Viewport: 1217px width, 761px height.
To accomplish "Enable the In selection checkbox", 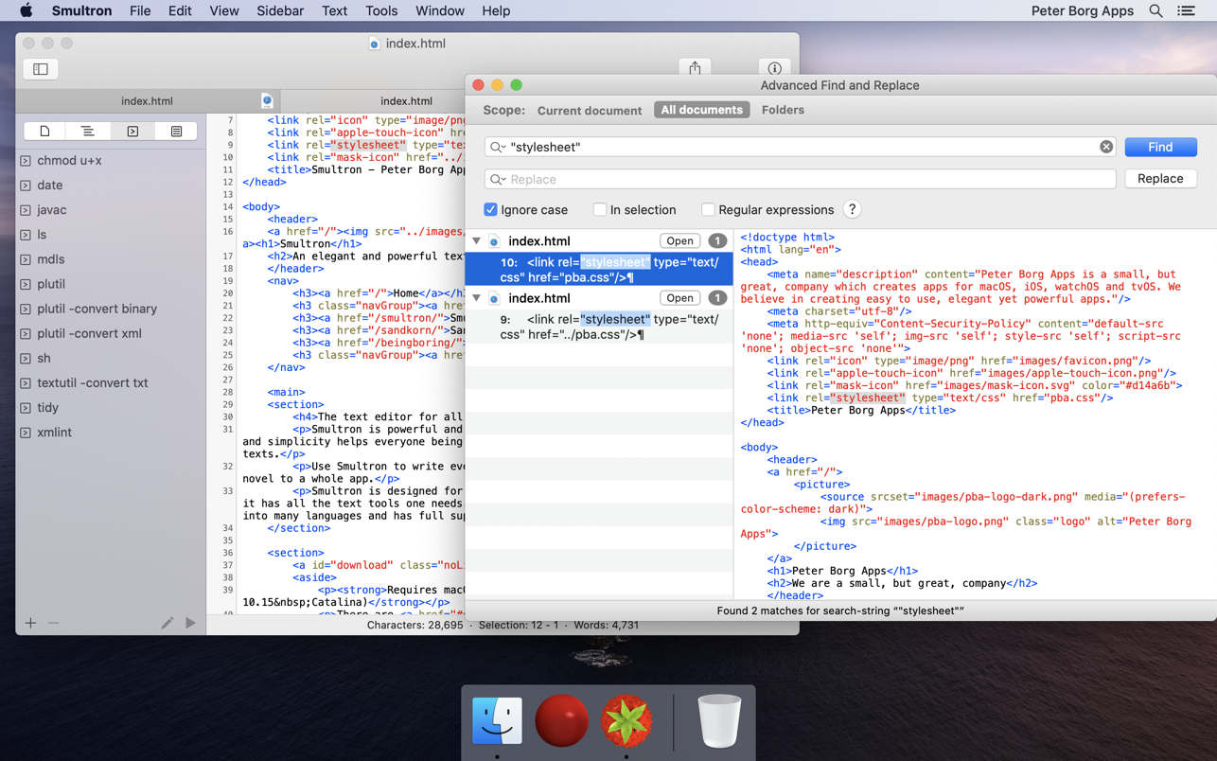I will [599, 210].
